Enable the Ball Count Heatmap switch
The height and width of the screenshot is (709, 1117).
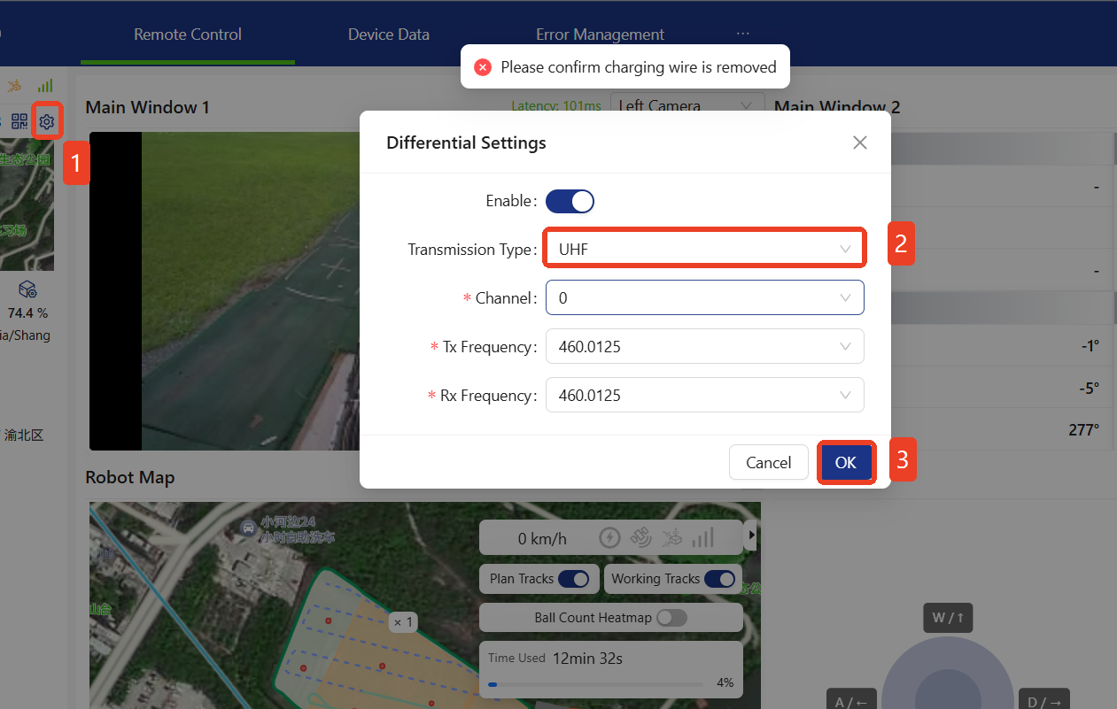pyautogui.click(x=671, y=618)
